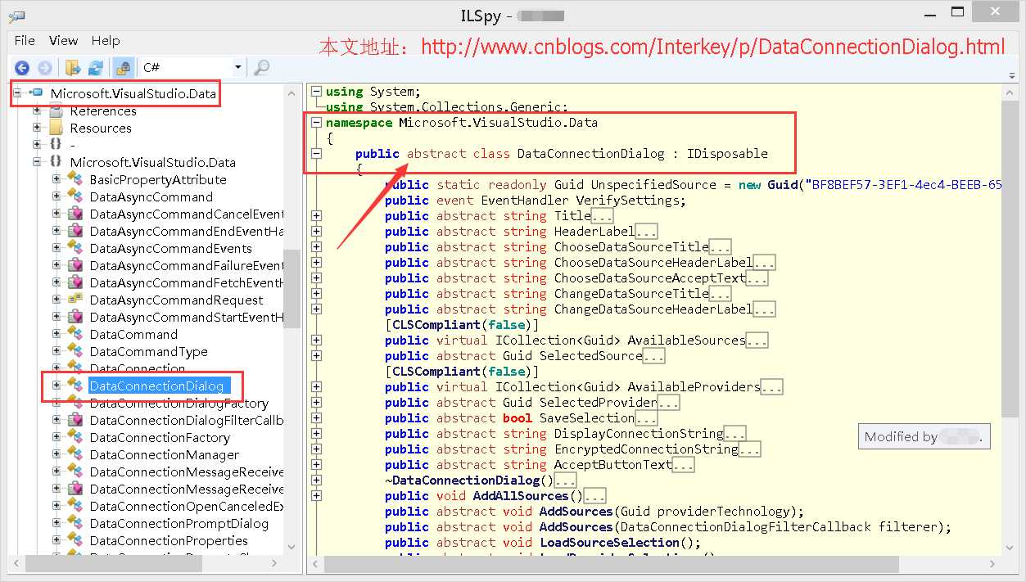1026x582 pixels.
Task: Expand the DataAsyncCommandEndEventHa tree node
Action: click(x=56, y=231)
